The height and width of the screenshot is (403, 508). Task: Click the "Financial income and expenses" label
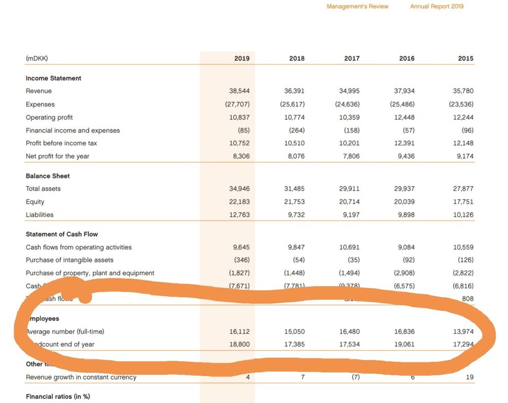click(73, 130)
